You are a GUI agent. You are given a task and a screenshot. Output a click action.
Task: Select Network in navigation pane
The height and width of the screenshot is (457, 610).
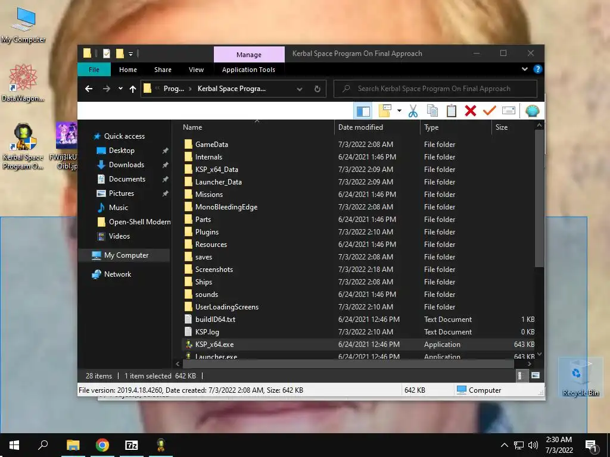coord(117,274)
